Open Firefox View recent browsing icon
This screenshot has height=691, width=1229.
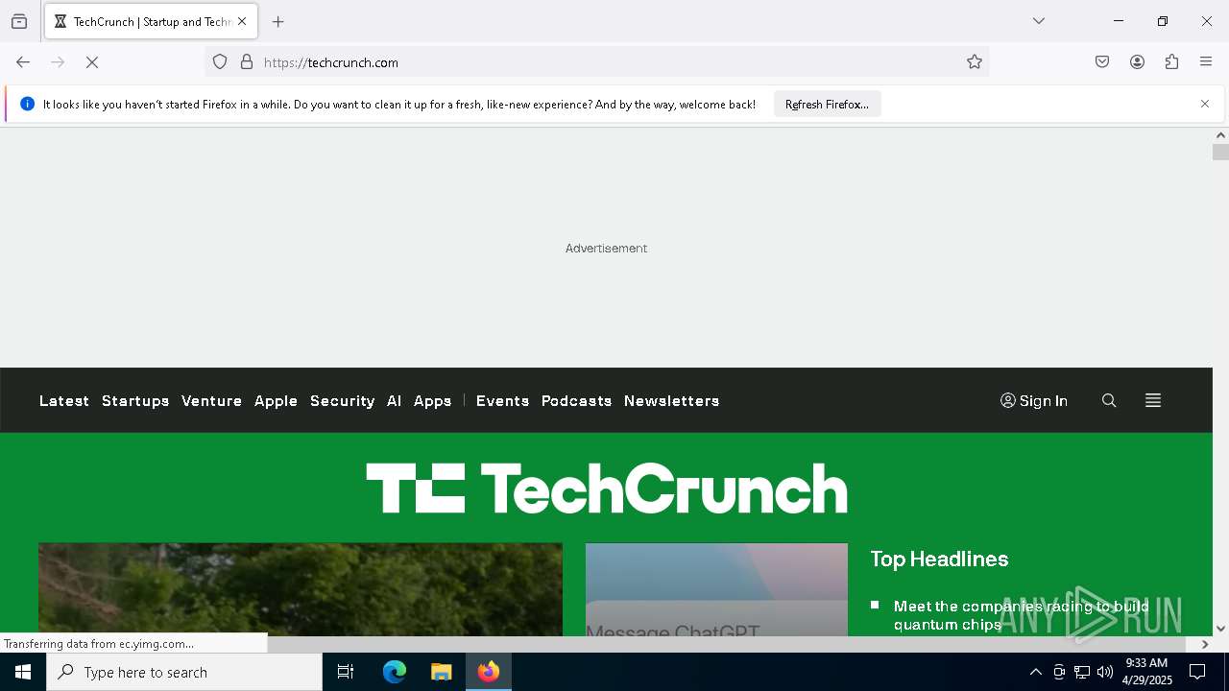tap(19, 21)
